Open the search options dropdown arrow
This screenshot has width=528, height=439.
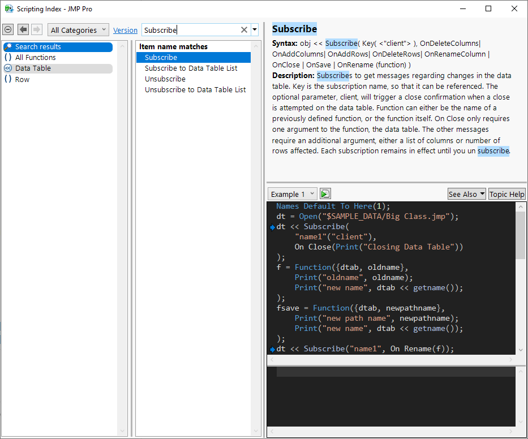tap(255, 30)
